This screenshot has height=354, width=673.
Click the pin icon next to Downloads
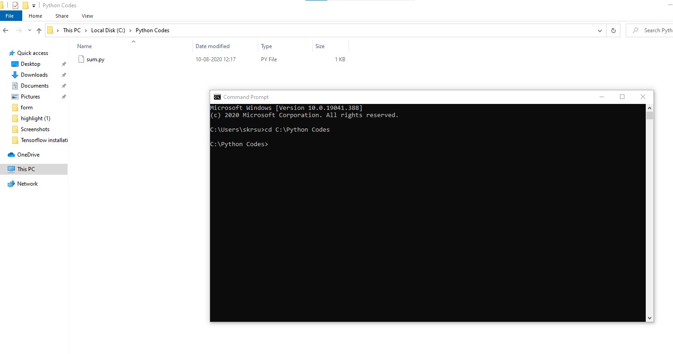coord(64,75)
